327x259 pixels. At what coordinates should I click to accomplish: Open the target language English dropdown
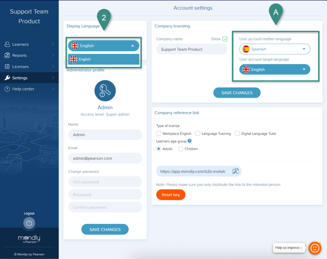tap(275, 70)
